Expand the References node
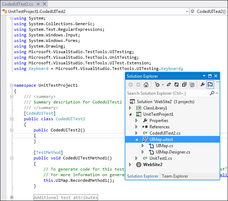This screenshot has height=201, width=228. pyautogui.click(x=136, y=127)
